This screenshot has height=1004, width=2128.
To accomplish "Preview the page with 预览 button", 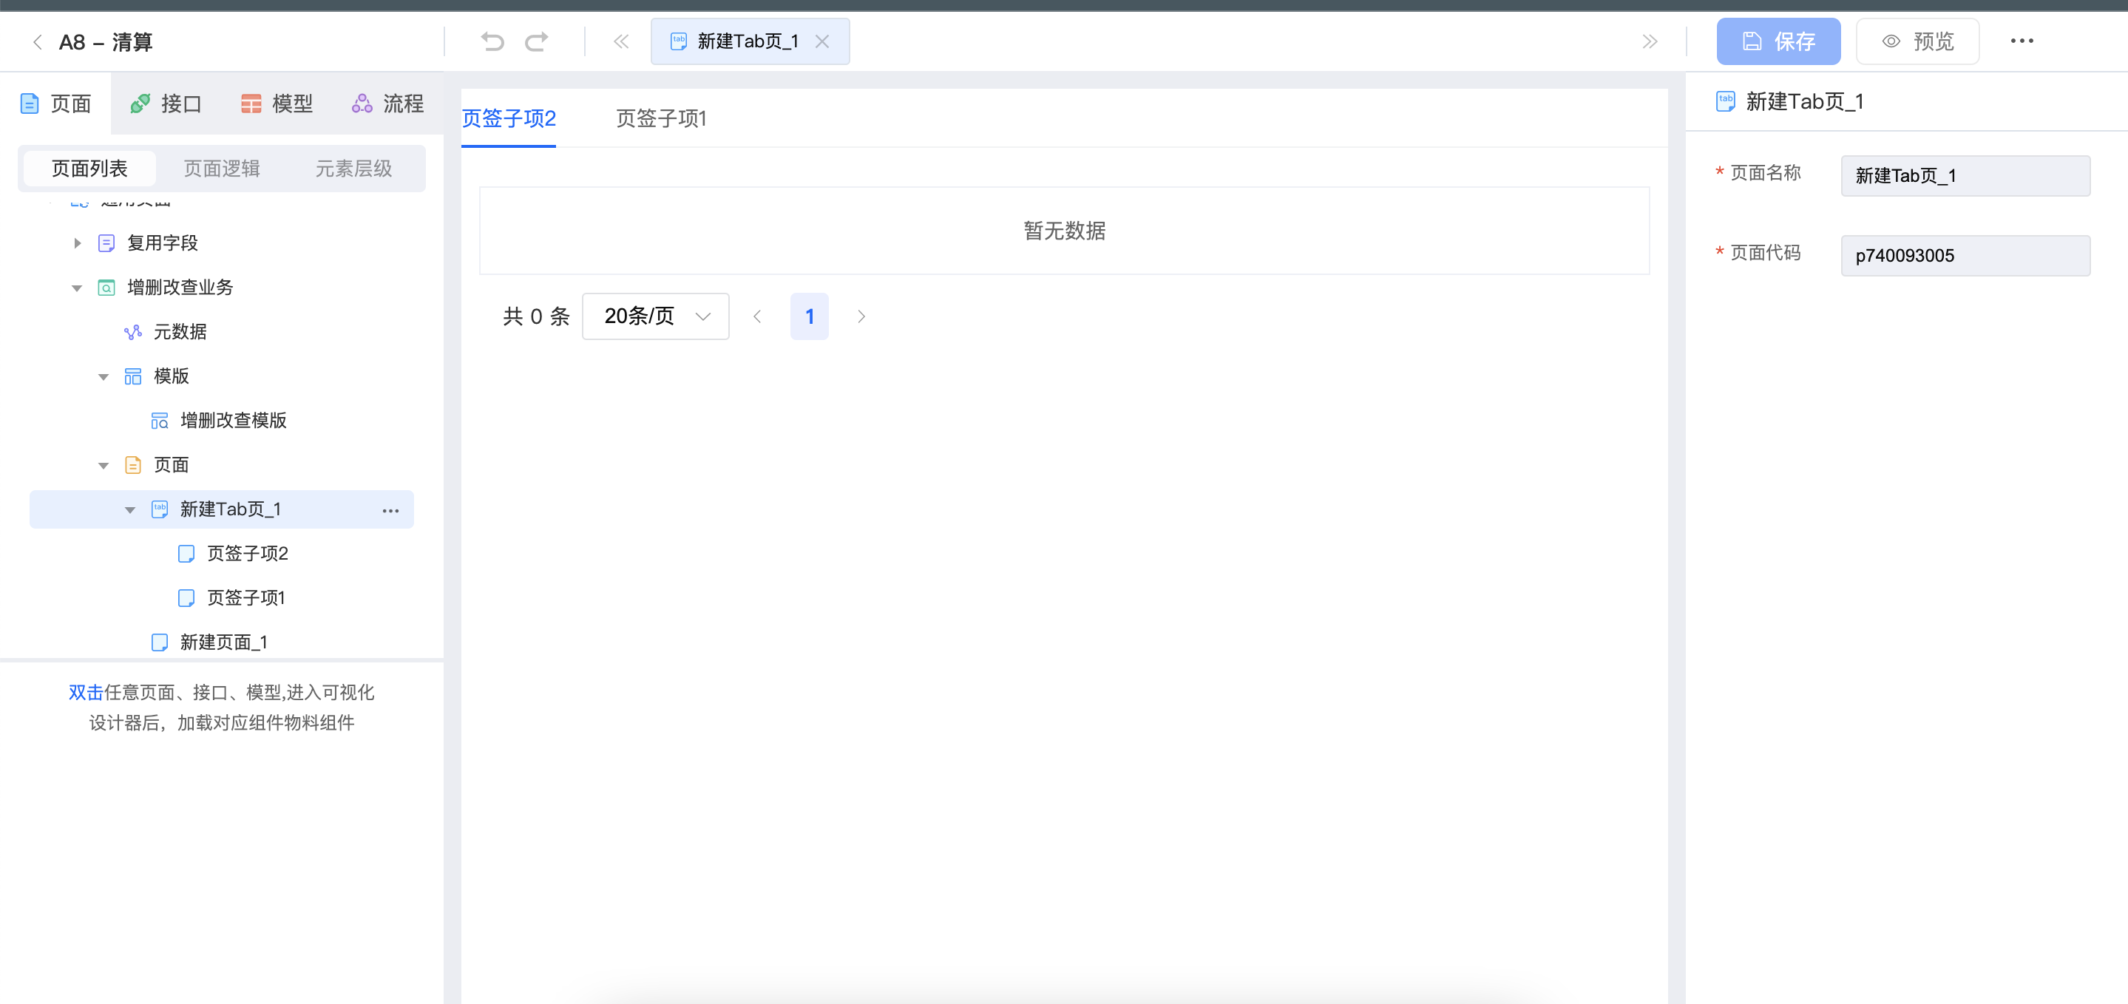I will click(1917, 41).
